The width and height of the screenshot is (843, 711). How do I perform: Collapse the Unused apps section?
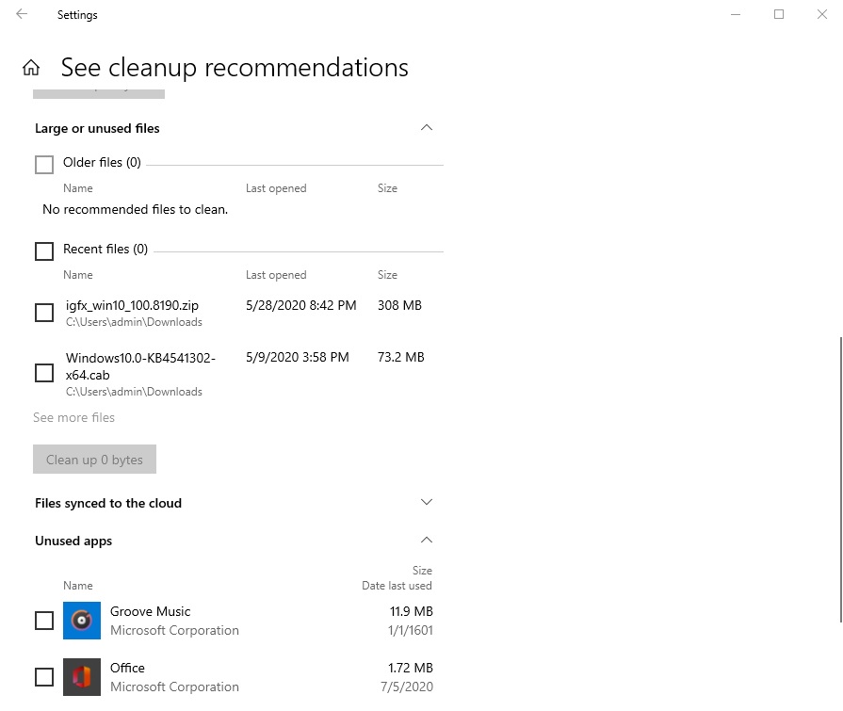[427, 540]
